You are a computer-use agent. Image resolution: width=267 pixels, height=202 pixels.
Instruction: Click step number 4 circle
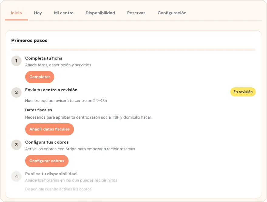click(x=16, y=176)
